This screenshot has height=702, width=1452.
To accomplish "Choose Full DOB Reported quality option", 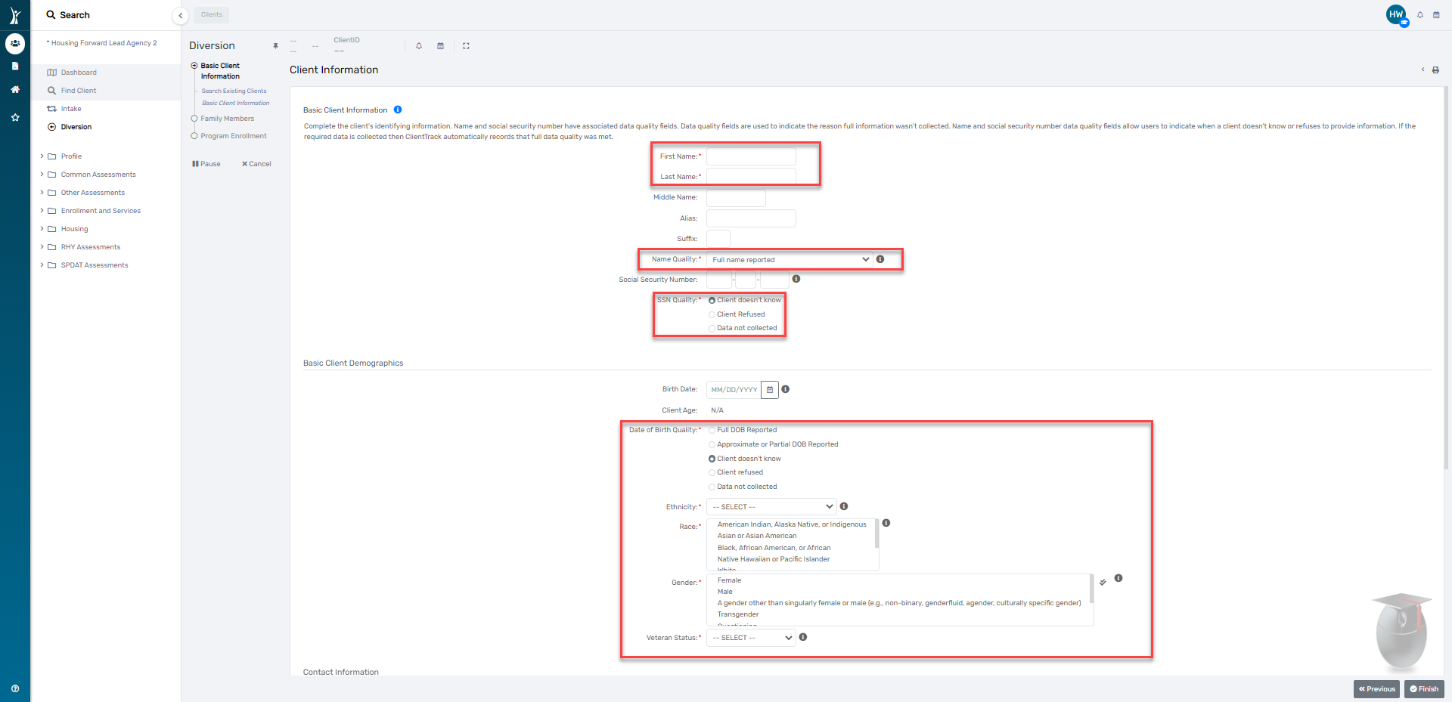I will tap(712, 430).
